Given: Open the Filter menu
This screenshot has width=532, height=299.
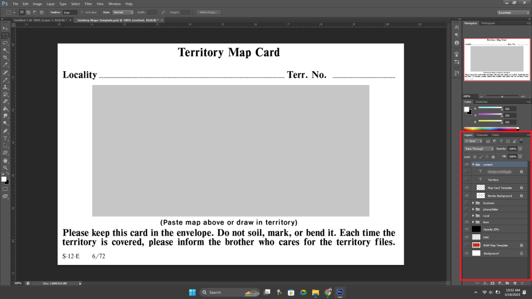Looking at the screenshot, I should click(88, 4).
